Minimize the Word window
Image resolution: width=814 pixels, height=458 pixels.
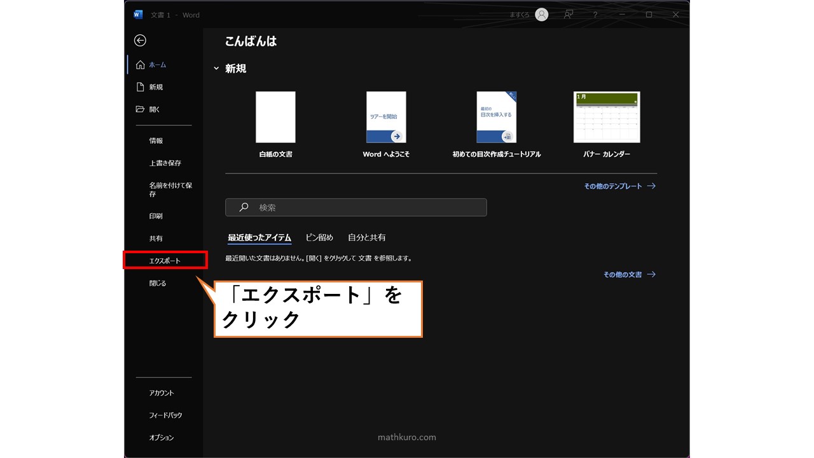622,15
